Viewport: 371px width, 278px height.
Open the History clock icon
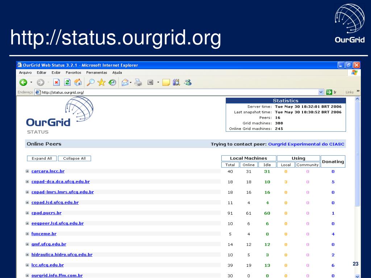click(112, 82)
